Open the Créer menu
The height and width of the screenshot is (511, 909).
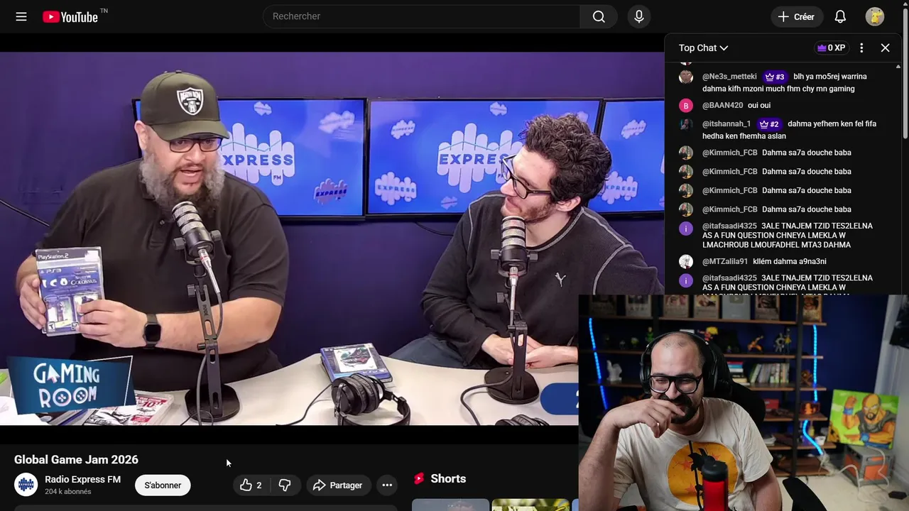796,16
